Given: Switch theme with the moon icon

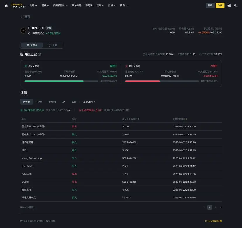Looking at the screenshot, I should pos(236,5).
